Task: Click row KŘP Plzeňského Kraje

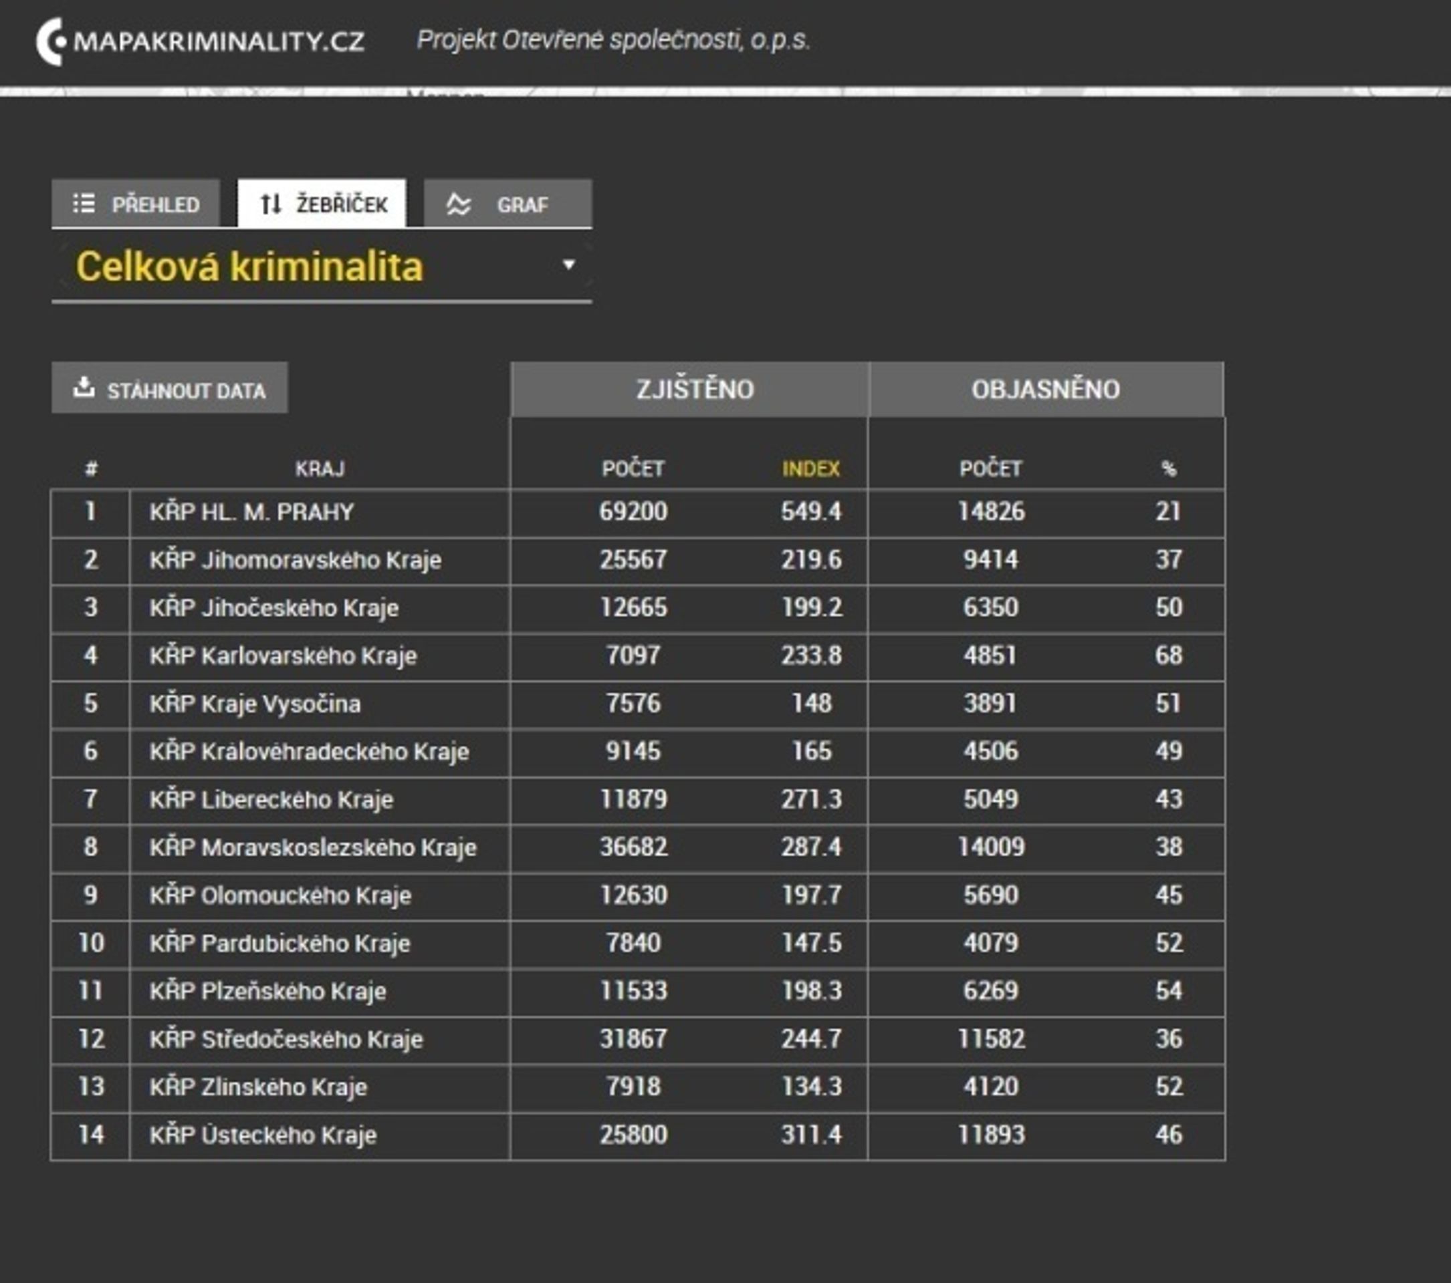Action: [x=637, y=992]
